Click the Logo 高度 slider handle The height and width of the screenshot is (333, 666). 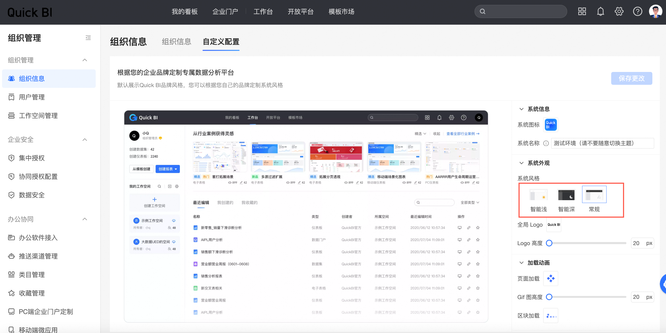(549, 243)
